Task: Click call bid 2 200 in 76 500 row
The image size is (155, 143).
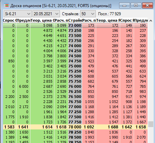Action: click(x=10, y=97)
